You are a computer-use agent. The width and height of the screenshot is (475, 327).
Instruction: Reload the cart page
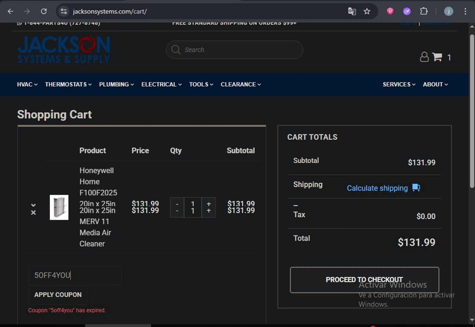pyautogui.click(x=44, y=11)
